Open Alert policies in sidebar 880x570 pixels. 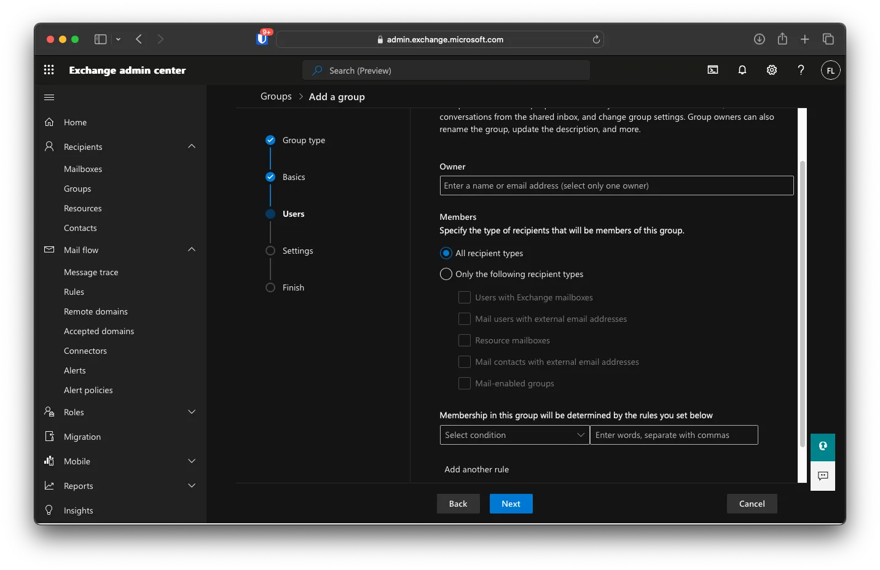(88, 390)
